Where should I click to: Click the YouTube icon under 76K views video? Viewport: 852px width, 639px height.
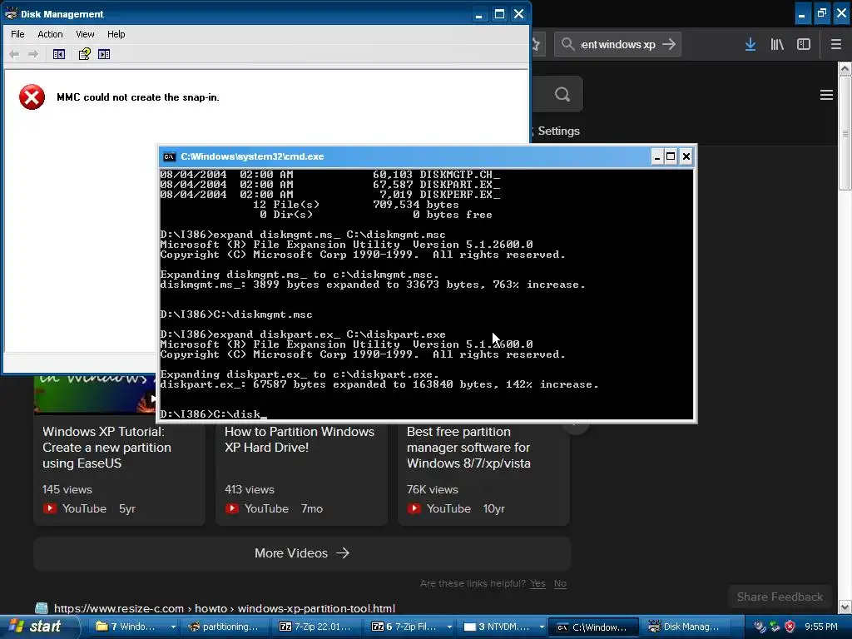[x=414, y=508]
